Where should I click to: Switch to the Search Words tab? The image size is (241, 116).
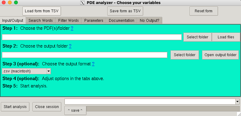(40, 21)
